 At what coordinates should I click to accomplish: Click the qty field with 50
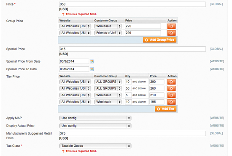(x=128, y=88)
